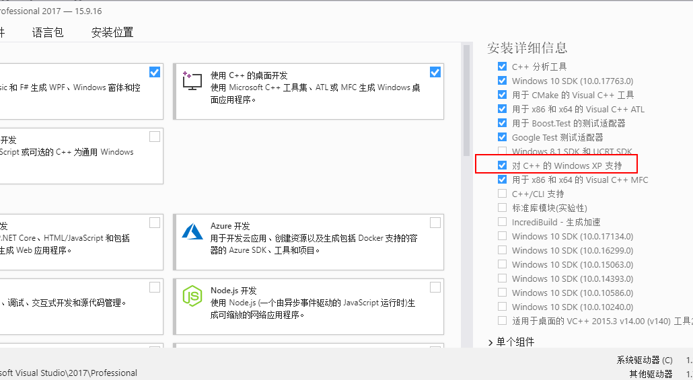The image size is (693, 380).
Task: Uncheck 用于 x86 和 x64 的 Visual C++ MFC
Action: pyautogui.click(x=502, y=180)
